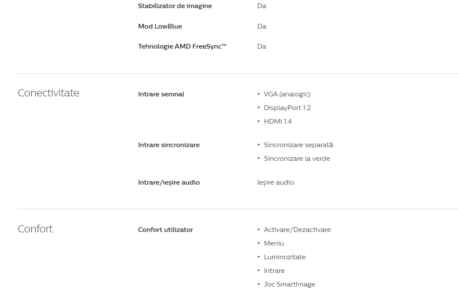The height and width of the screenshot is (301, 458).
Task: Click the standalone Ieșire audio value text
Action: point(276,182)
